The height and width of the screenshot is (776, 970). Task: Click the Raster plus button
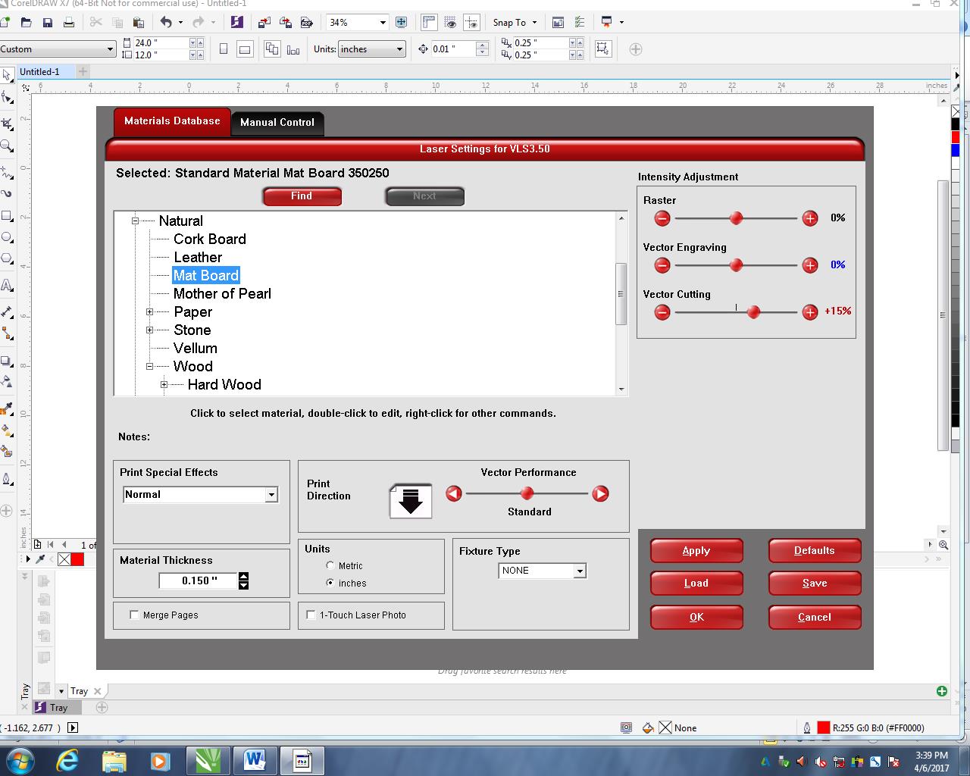tap(810, 218)
